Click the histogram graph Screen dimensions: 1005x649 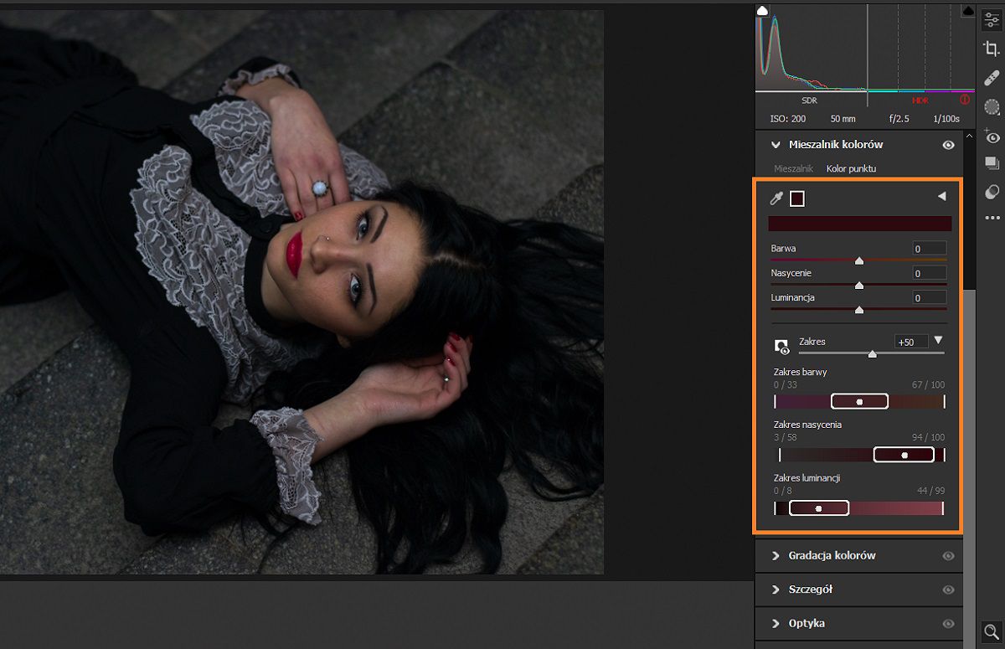(x=866, y=49)
